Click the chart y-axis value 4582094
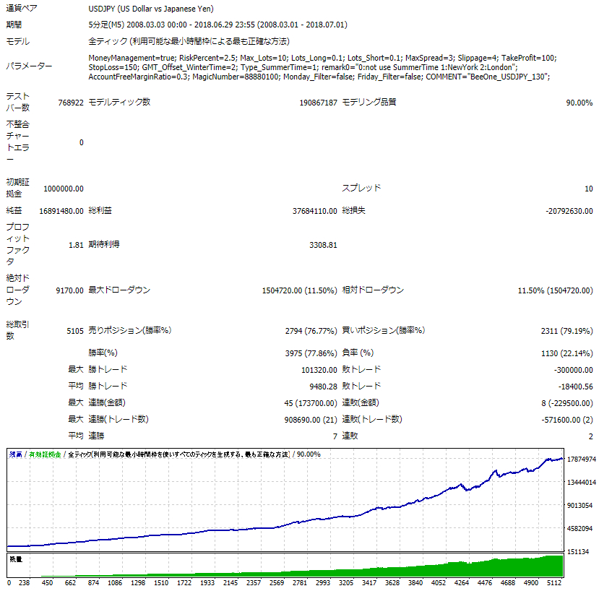 click(579, 529)
